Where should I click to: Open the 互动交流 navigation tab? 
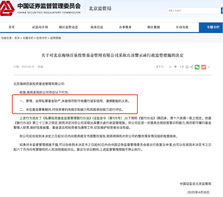(182, 27)
